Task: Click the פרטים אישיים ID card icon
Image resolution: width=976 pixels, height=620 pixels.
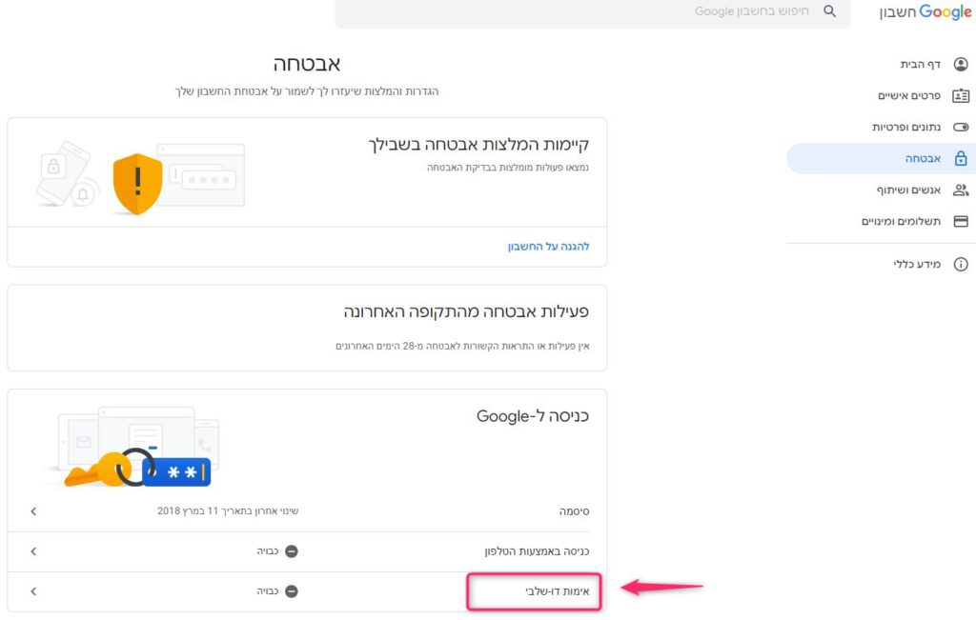Action: point(961,96)
